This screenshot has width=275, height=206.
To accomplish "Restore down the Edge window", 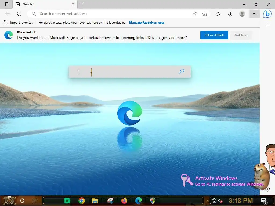I will [256, 4].
